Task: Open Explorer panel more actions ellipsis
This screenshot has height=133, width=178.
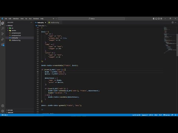Action: tap(31, 23)
